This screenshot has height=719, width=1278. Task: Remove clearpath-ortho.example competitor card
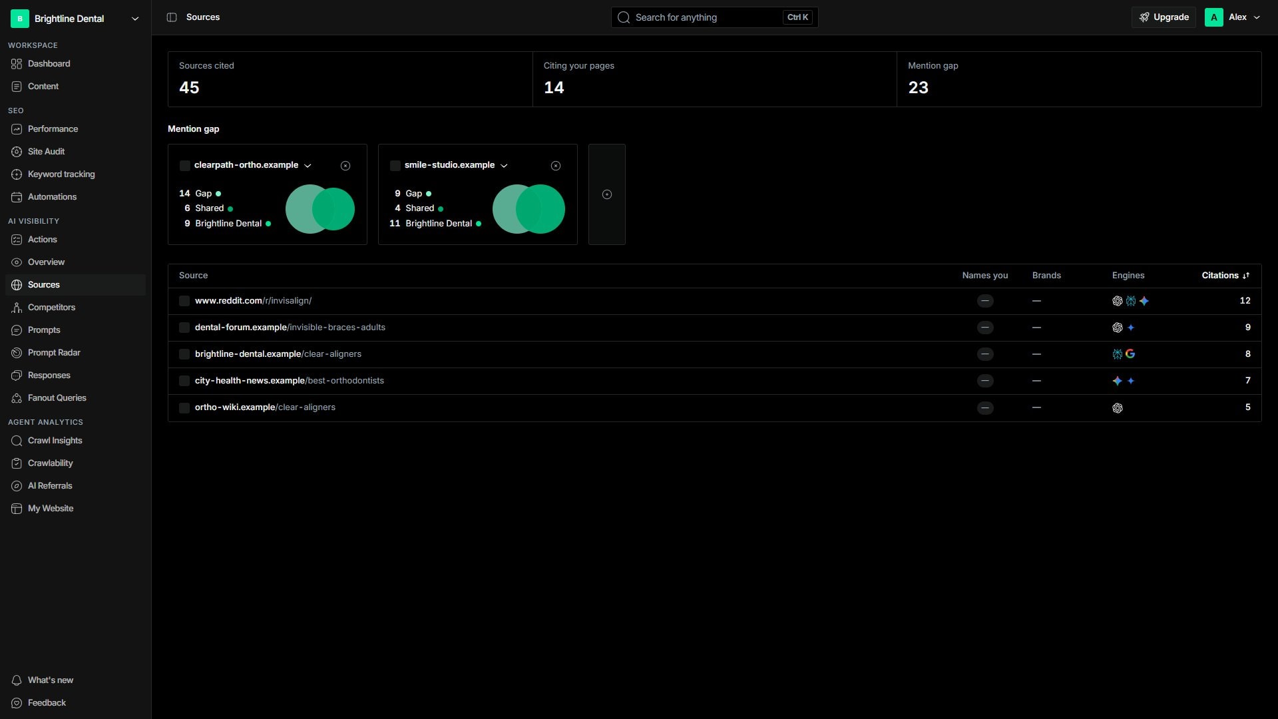[x=345, y=166]
